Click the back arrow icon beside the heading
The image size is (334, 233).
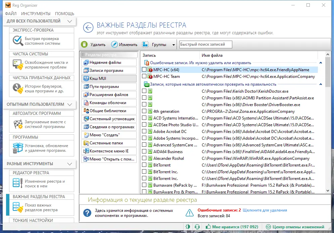point(88,28)
